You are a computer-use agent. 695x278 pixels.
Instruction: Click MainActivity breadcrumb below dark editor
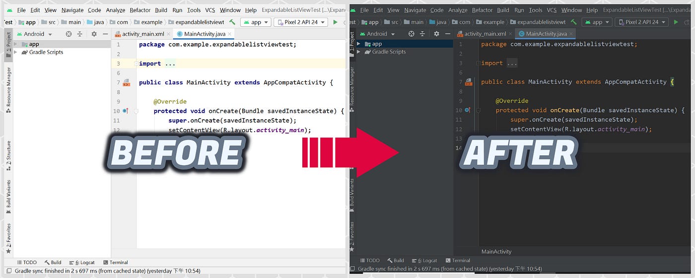pos(496,252)
